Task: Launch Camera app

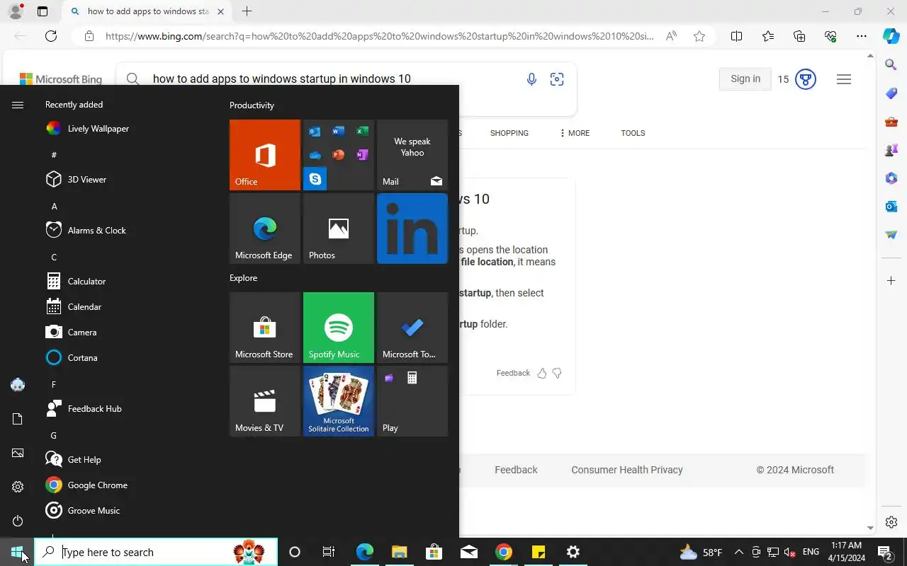Action: click(x=128, y=333)
